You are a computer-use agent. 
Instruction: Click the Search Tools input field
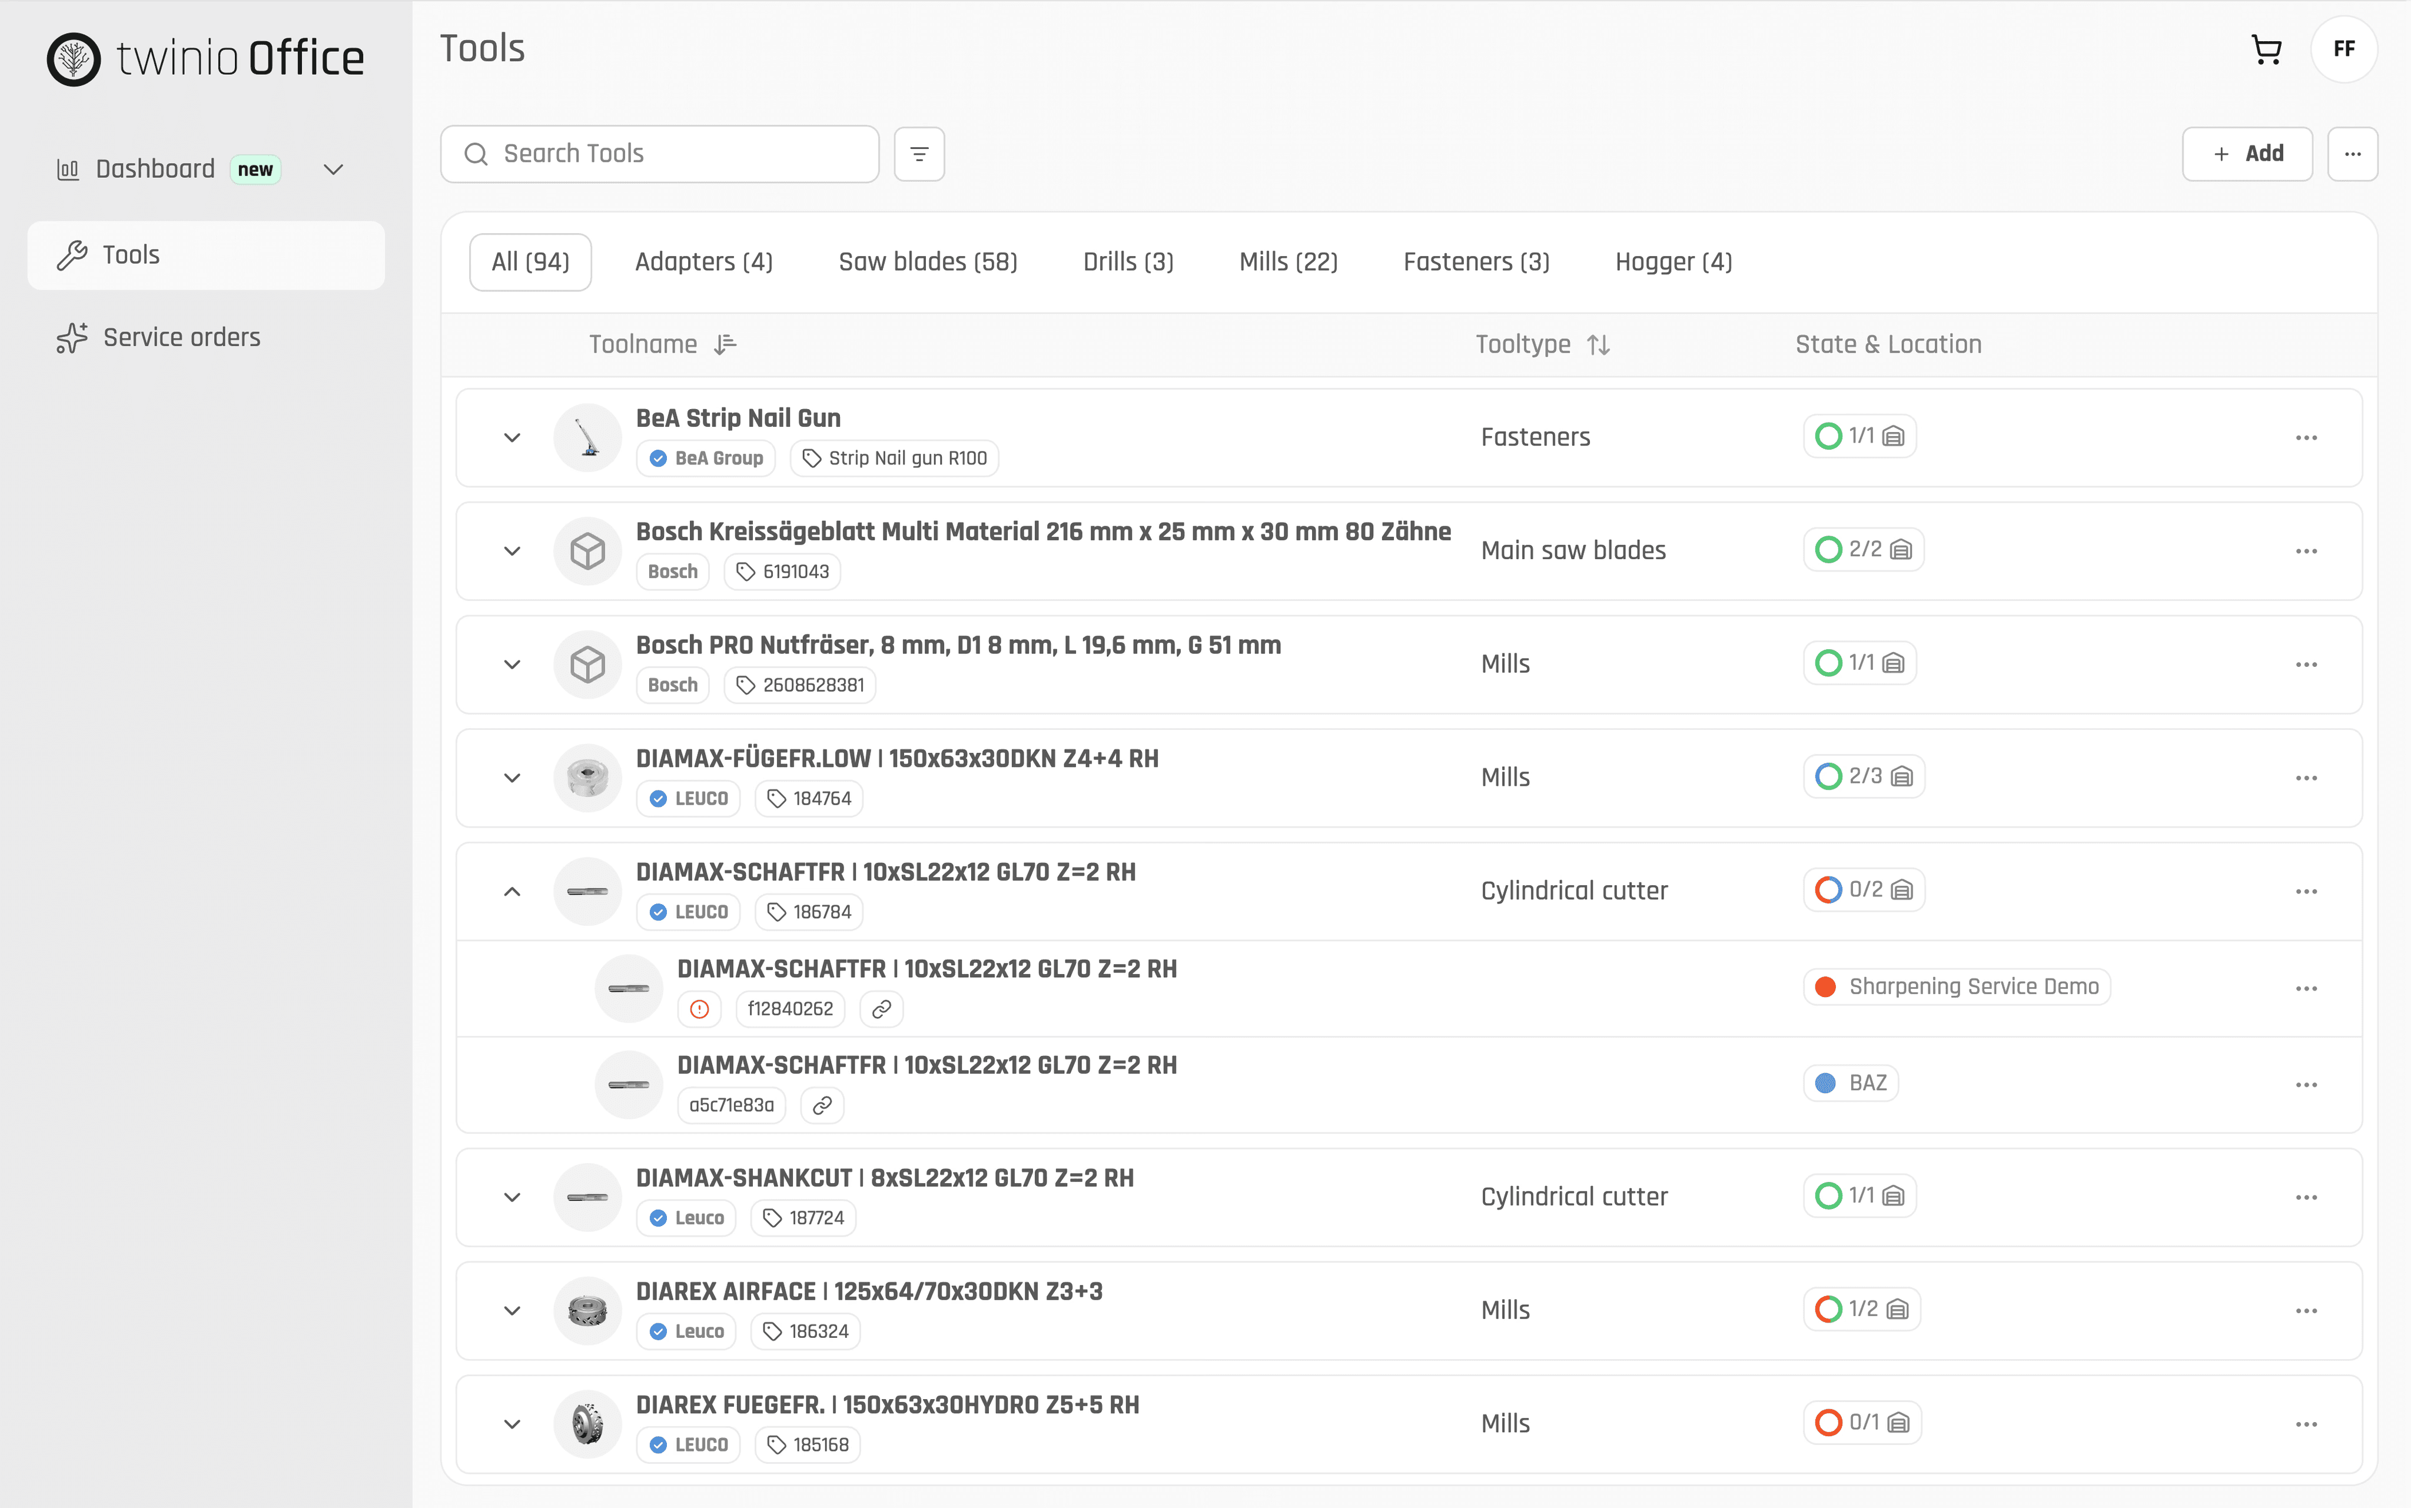click(659, 154)
